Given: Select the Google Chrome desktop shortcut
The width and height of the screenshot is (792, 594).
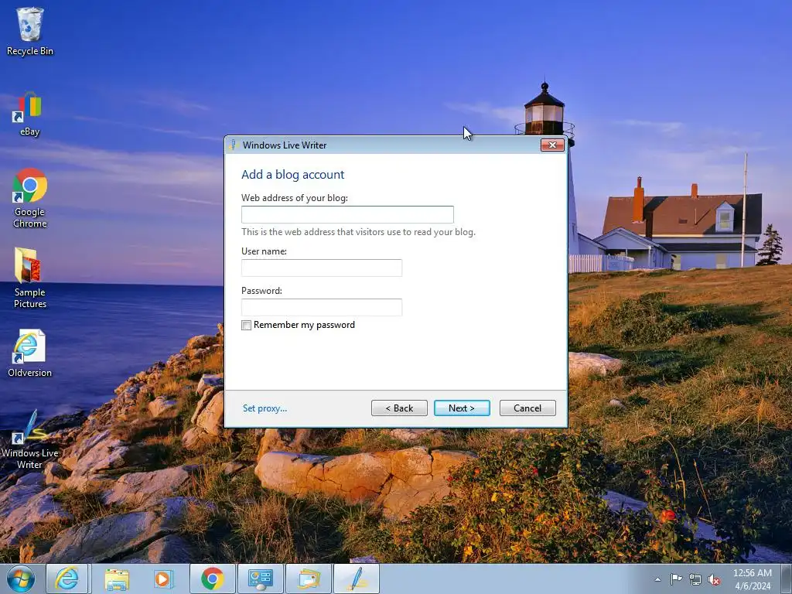Looking at the screenshot, I should pyautogui.click(x=30, y=198).
